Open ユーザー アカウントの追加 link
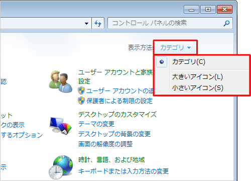 pyautogui.click(x=120, y=91)
